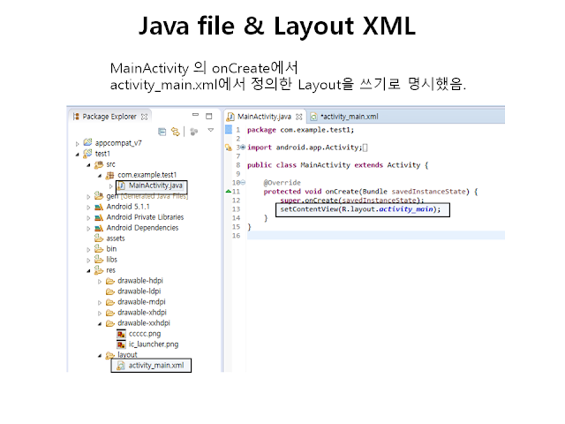Select the test1 project icon
This screenshot has width=565, height=424.
[87, 153]
